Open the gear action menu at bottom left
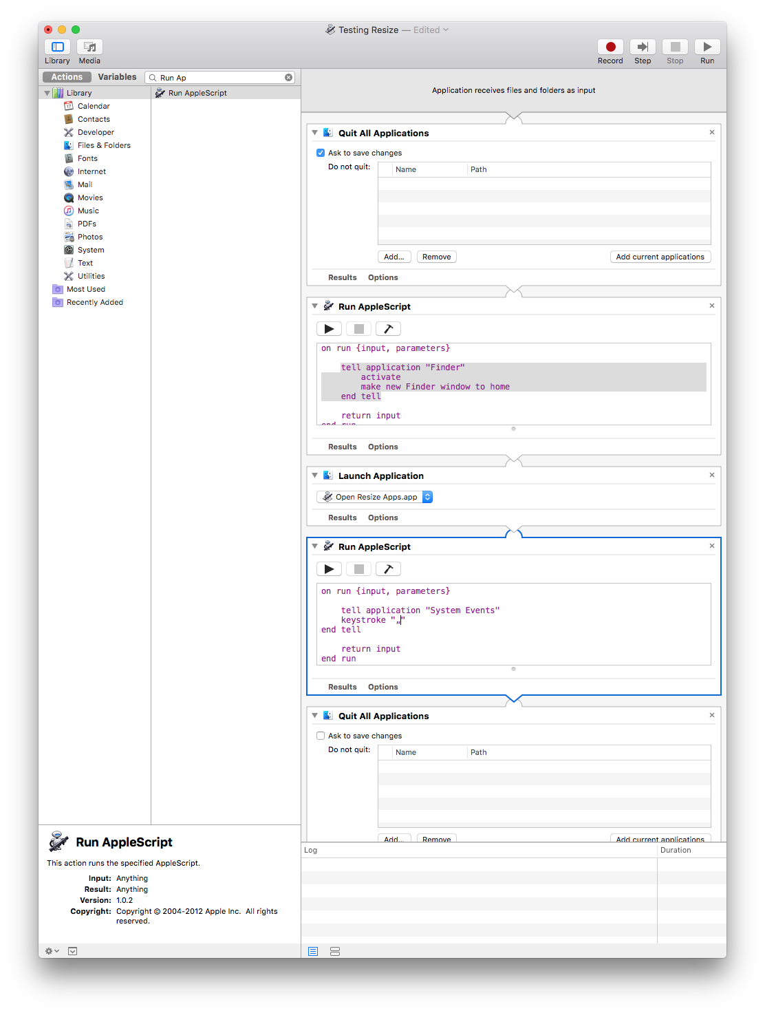Viewport: 765px width, 1013px height. coord(52,951)
